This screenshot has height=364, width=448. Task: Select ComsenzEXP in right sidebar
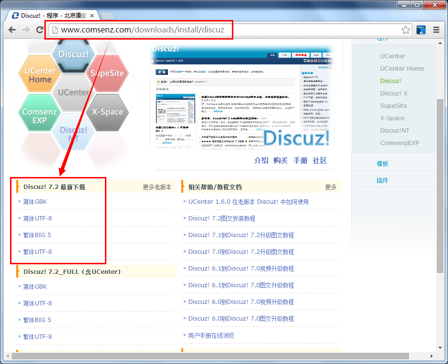(x=399, y=143)
